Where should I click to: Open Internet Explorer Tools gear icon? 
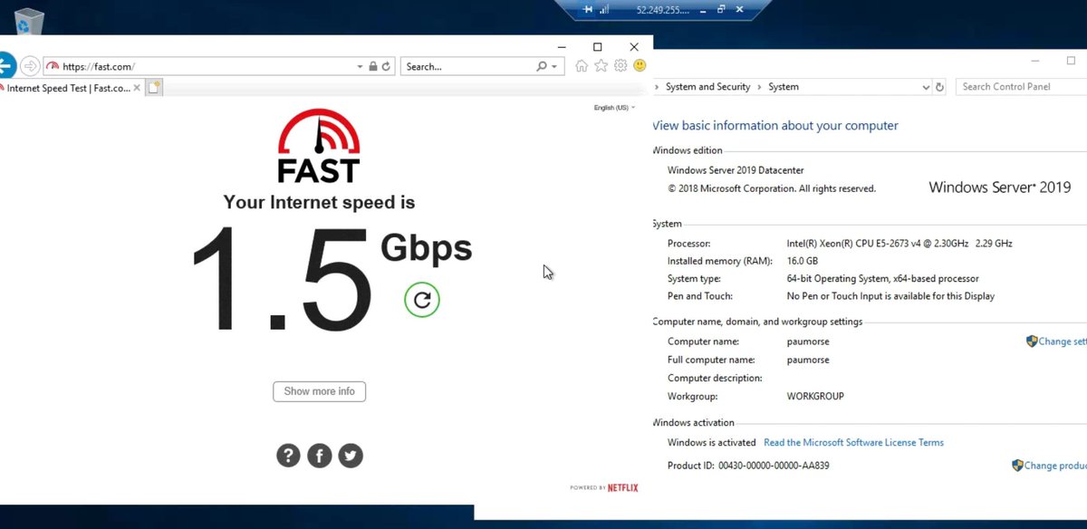[x=620, y=65]
